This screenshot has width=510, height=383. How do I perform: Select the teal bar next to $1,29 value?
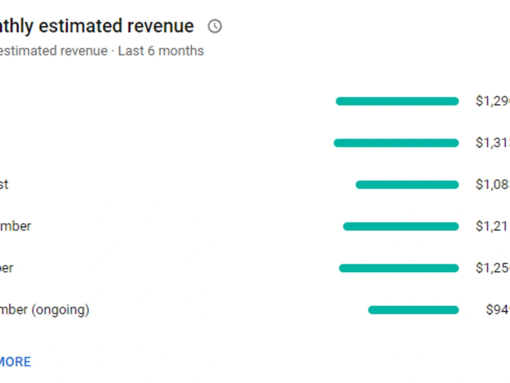click(397, 101)
